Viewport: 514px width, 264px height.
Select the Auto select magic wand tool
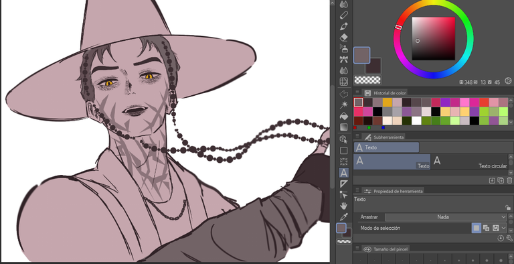[344, 105]
